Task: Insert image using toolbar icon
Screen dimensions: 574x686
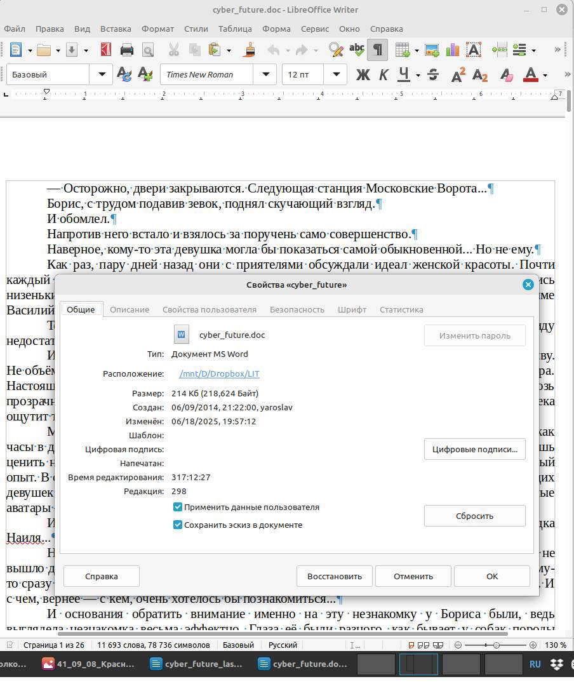Action: [432, 50]
